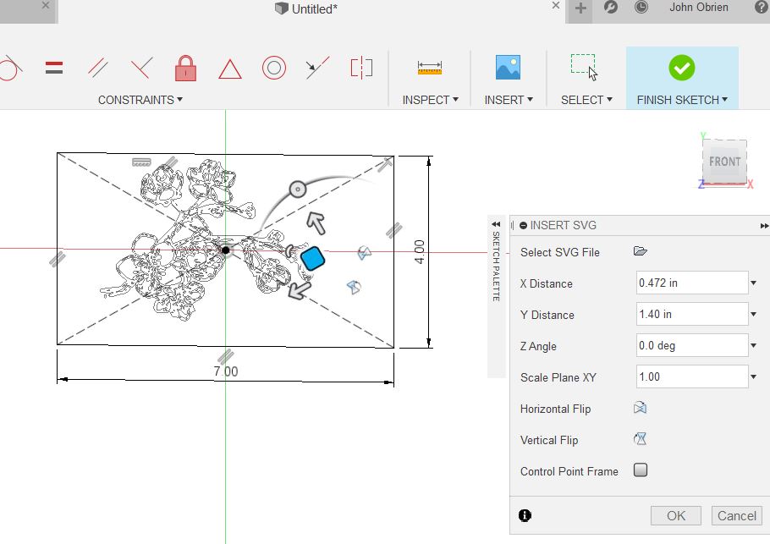Viewport: 770px width, 544px height.
Task: Click the Select SVG File folder icon
Action: pyautogui.click(x=641, y=251)
